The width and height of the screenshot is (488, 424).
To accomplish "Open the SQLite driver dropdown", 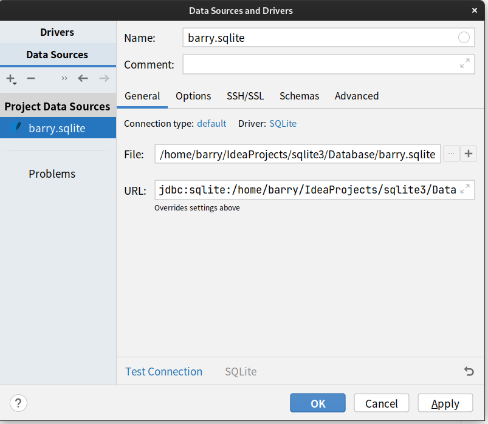I will pos(282,123).
